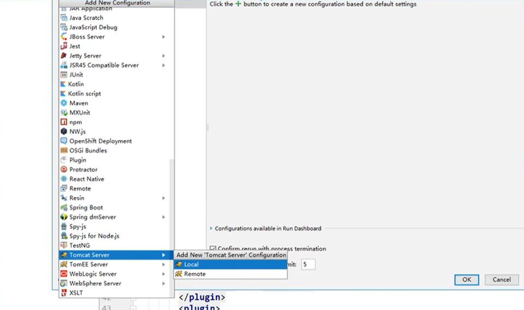This screenshot has width=524, height=310.
Task: Click the OpenShift Deployment icon
Action: click(64, 141)
